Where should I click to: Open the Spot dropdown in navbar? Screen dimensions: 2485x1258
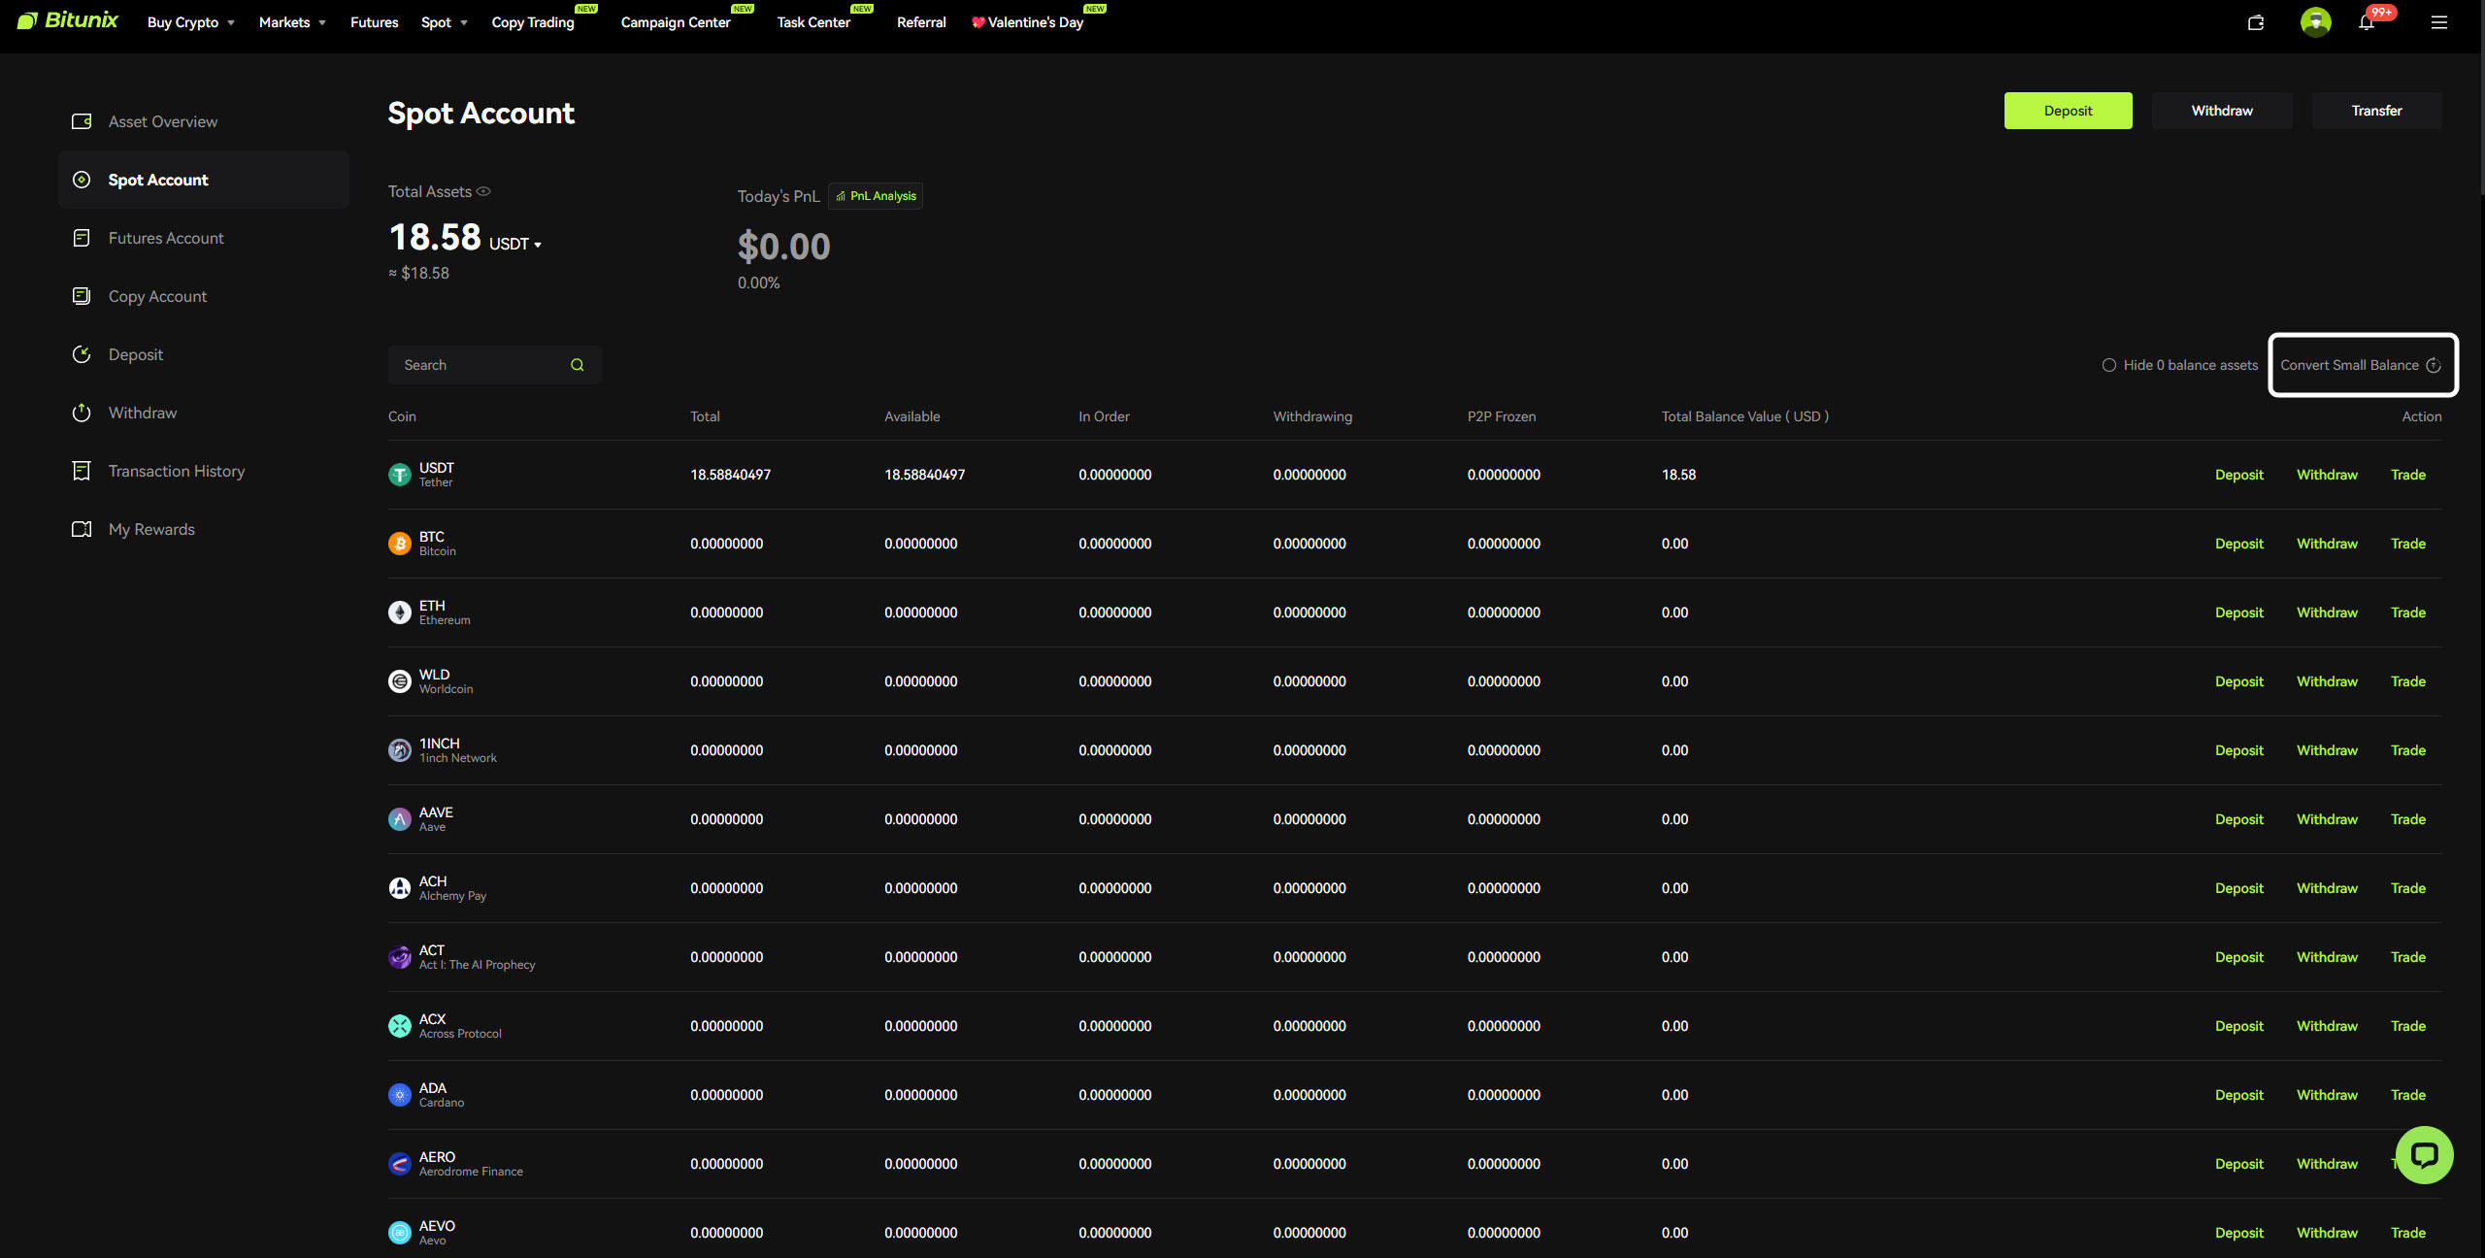click(444, 22)
